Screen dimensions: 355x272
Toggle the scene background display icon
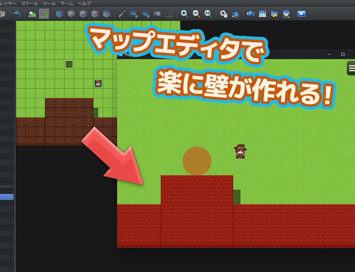coord(32,14)
